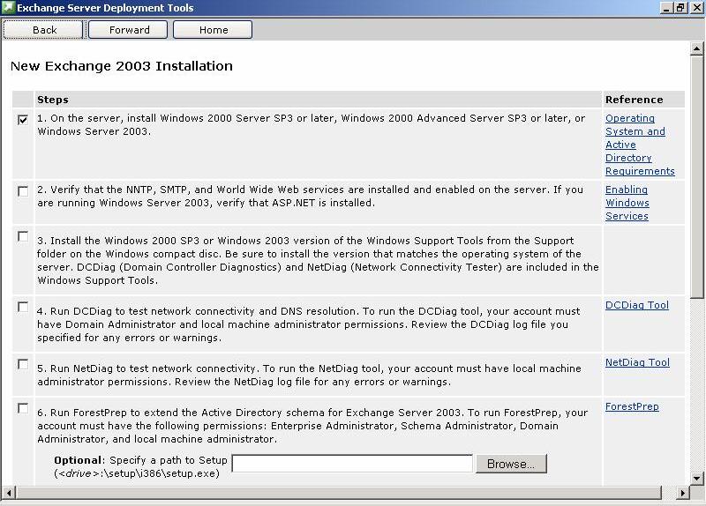Click the vertical scrollbar thumb

point(696,176)
